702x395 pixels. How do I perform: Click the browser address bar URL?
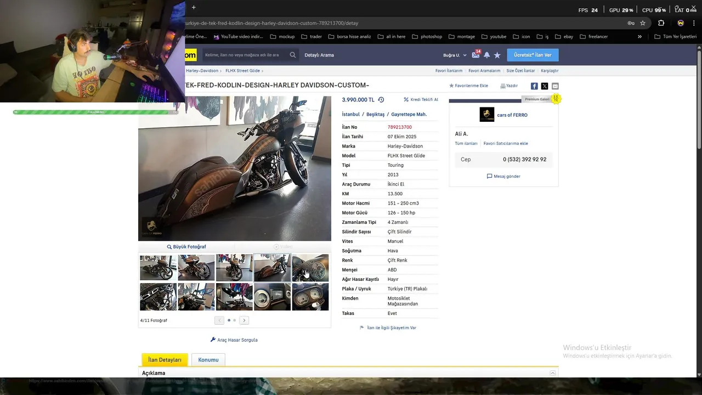click(x=271, y=23)
